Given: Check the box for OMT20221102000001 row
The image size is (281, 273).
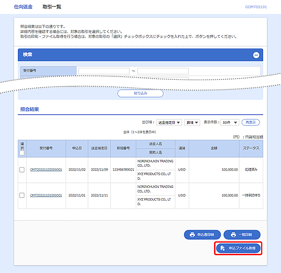Looking at the screenshot, I should point(22,170).
